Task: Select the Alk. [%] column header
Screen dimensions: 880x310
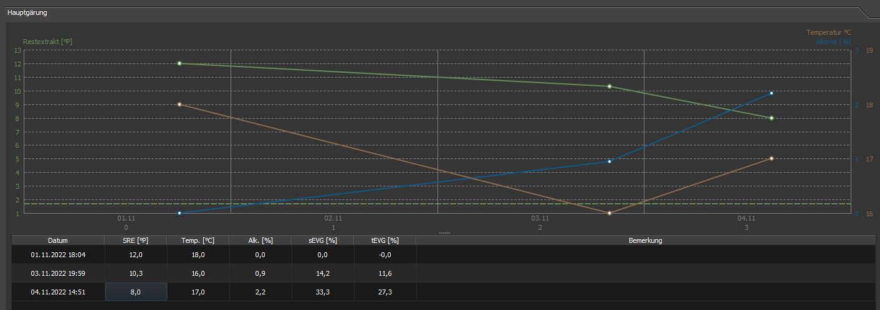Action: click(x=261, y=240)
